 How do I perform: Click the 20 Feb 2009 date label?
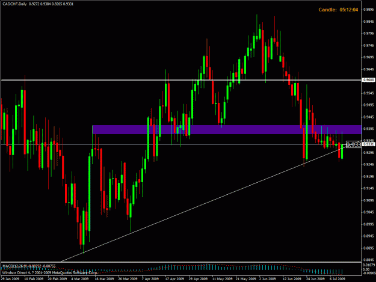[x=57, y=278]
